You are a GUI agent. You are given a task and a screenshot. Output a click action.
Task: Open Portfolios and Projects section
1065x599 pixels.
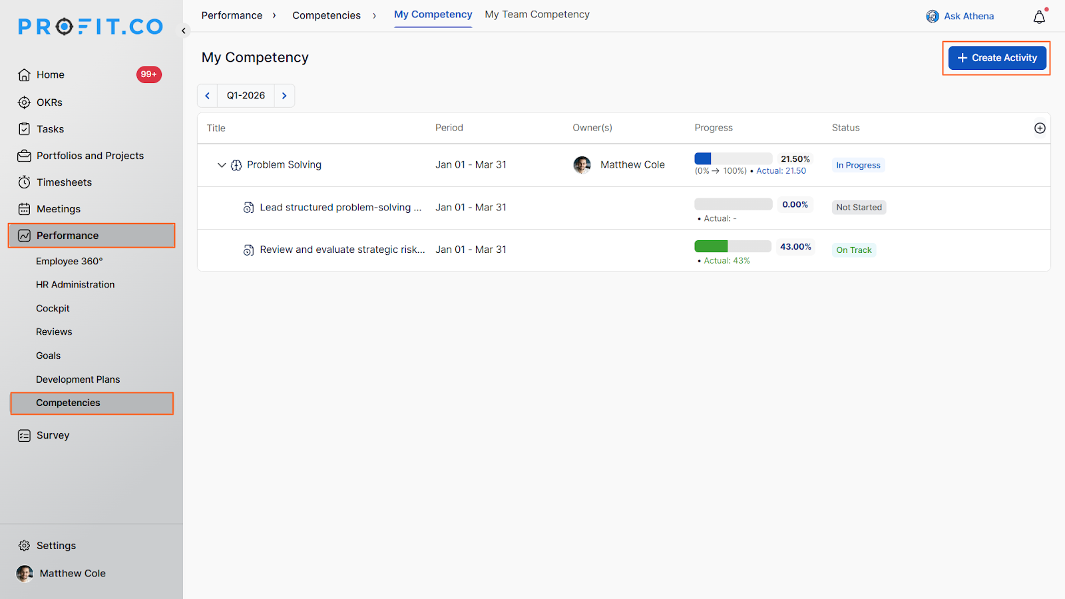coord(90,156)
